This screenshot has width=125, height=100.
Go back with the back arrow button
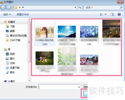point(3,8)
